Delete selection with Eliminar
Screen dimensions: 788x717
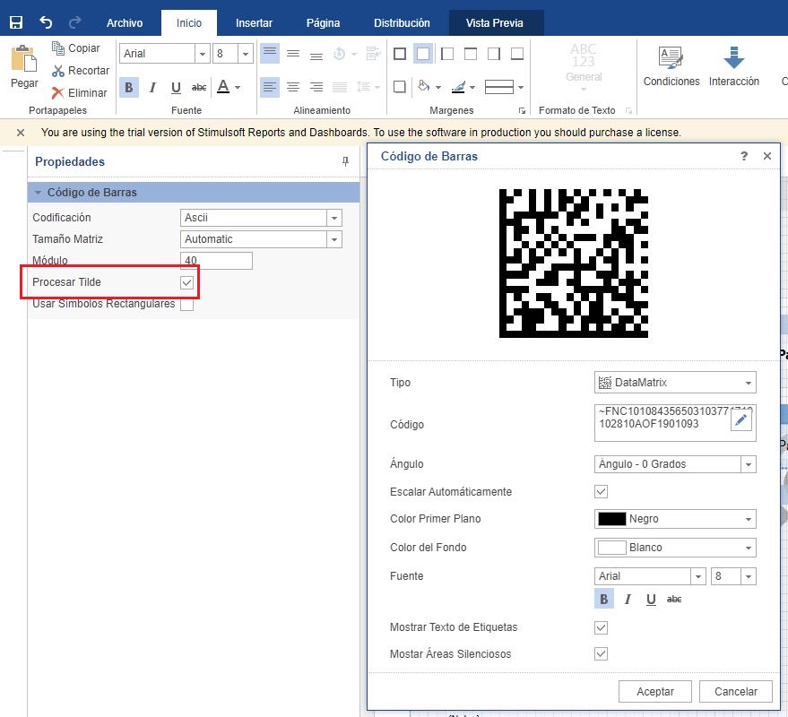pos(80,93)
